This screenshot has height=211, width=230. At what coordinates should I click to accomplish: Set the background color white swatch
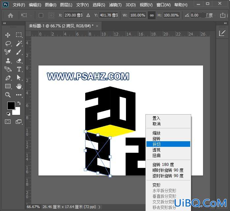17,112
